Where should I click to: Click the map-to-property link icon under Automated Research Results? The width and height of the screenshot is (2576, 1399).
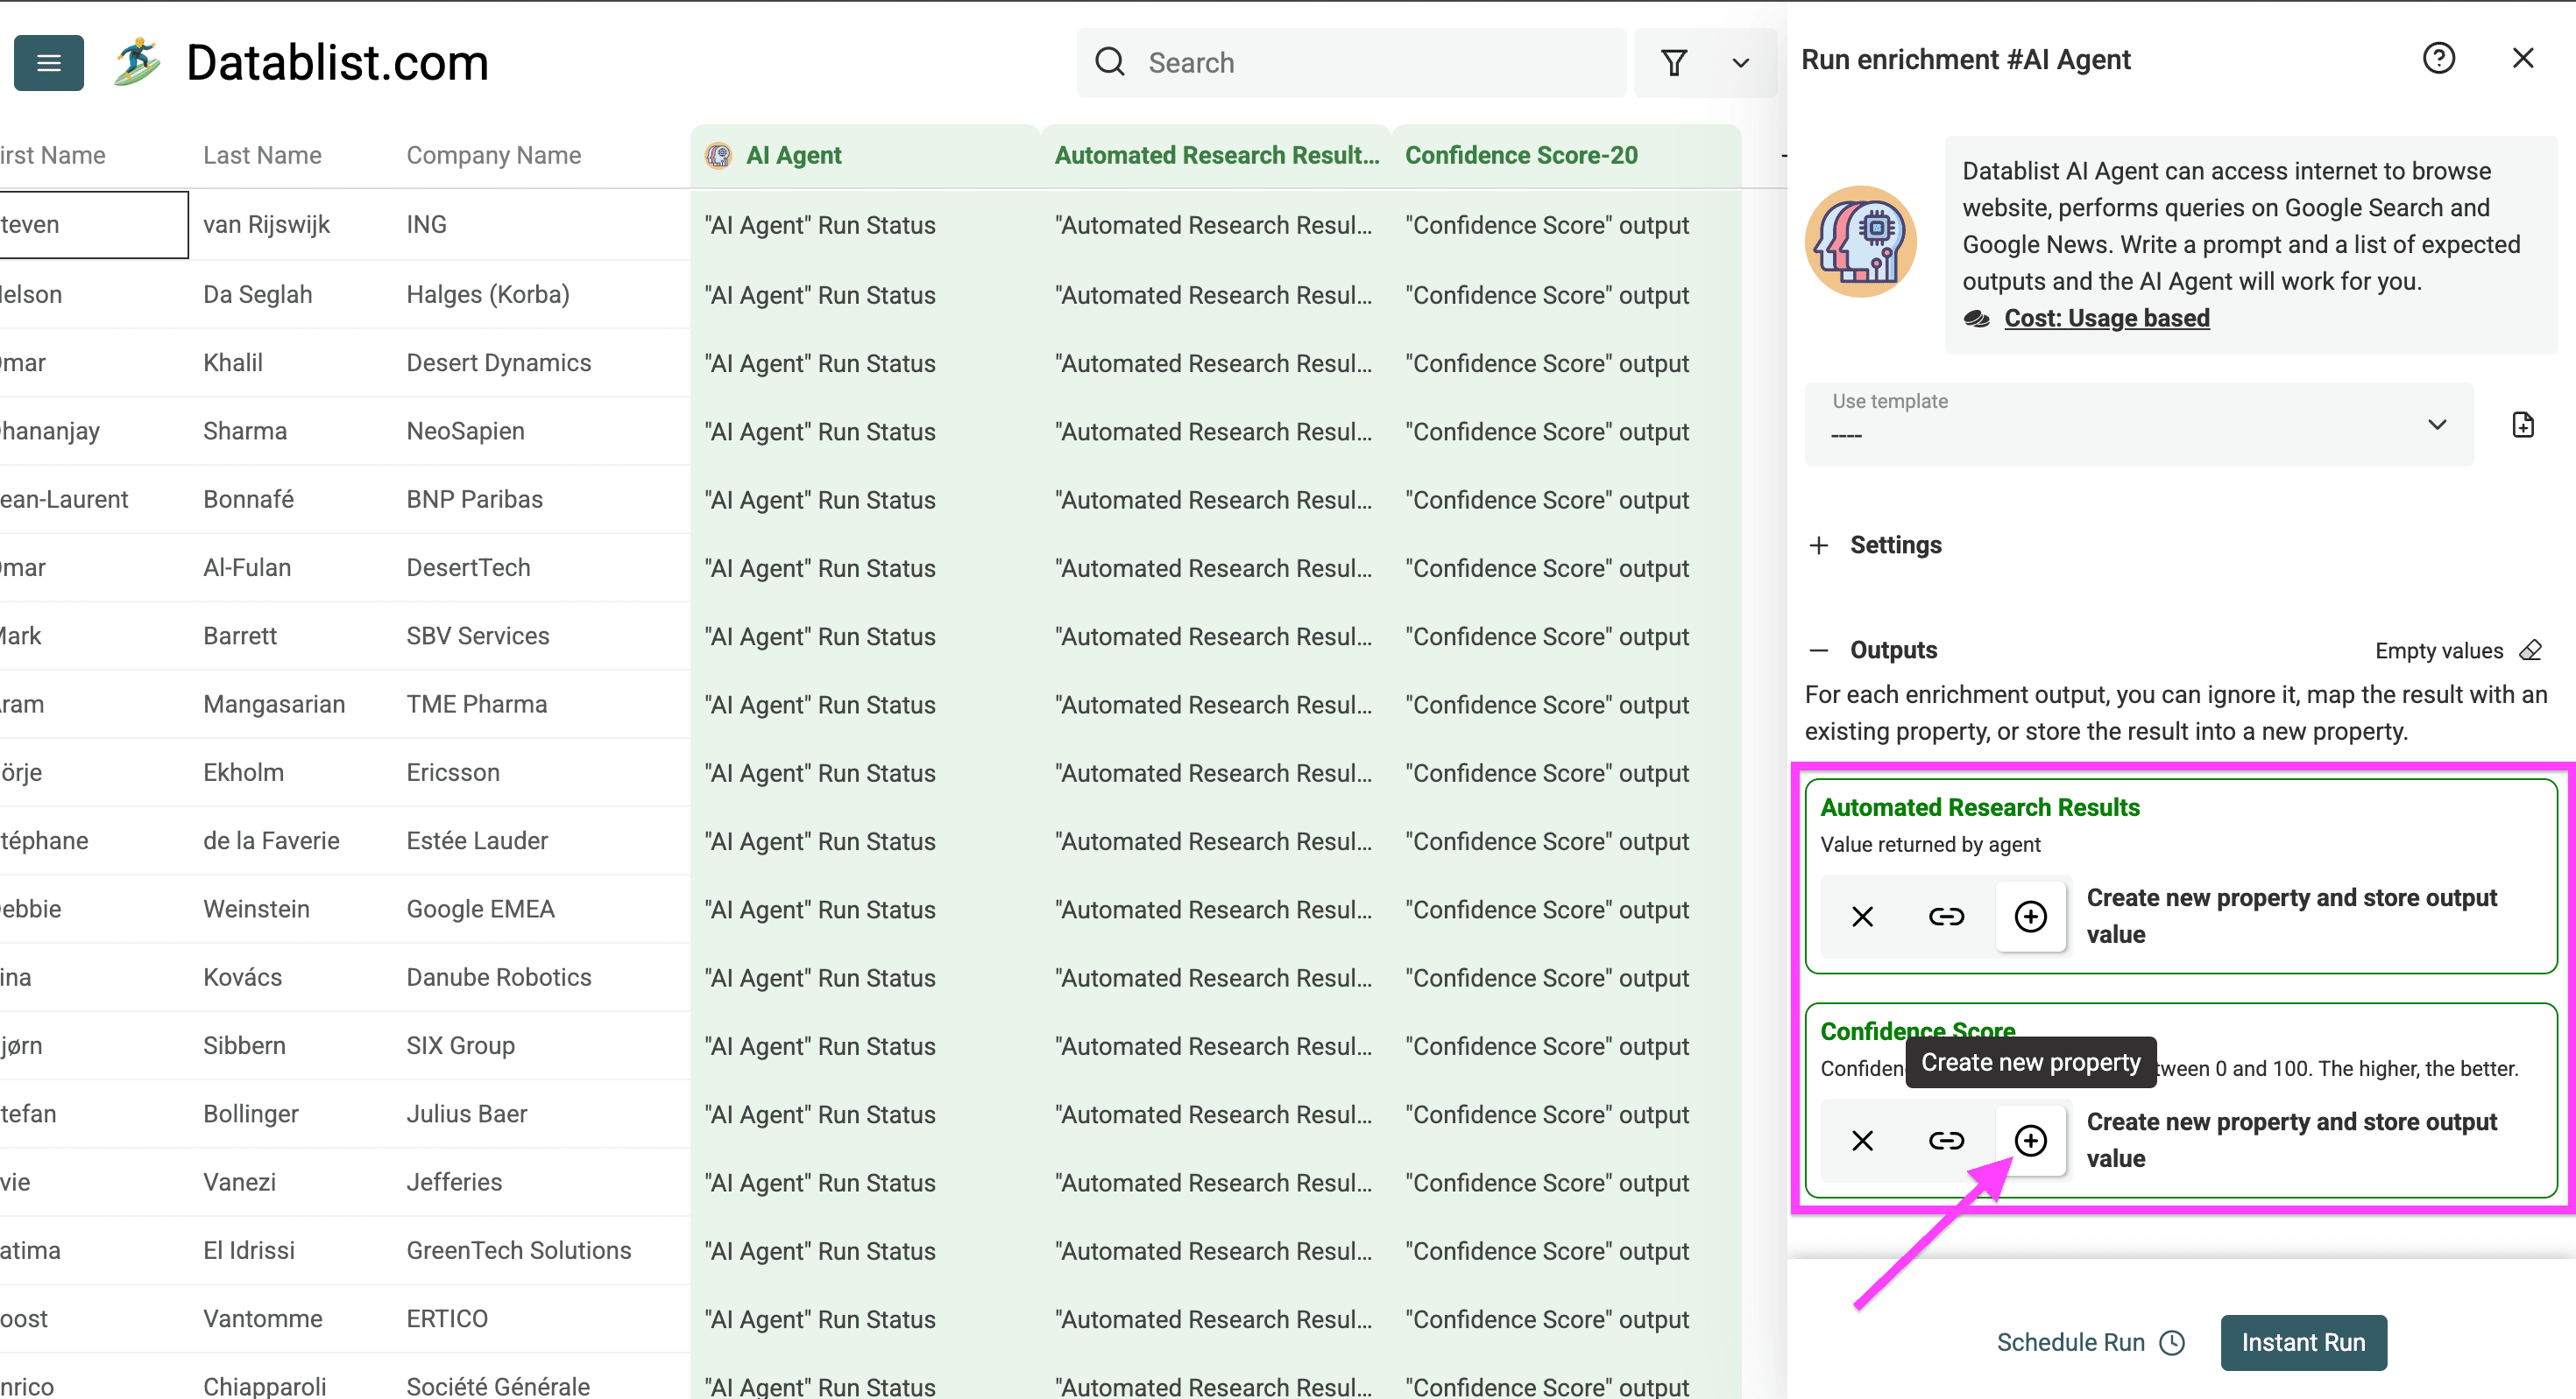[x=1946, y=916]
